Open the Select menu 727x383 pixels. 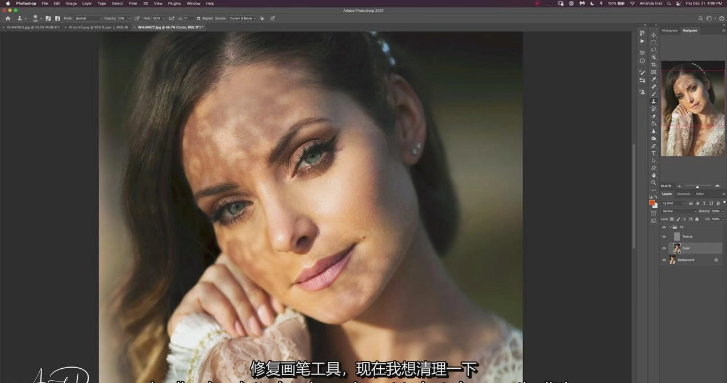click(x=117, y=3)
